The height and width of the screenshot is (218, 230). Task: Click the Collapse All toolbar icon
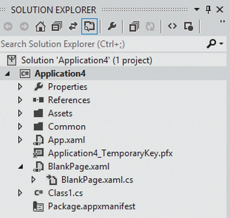[57, 26]
